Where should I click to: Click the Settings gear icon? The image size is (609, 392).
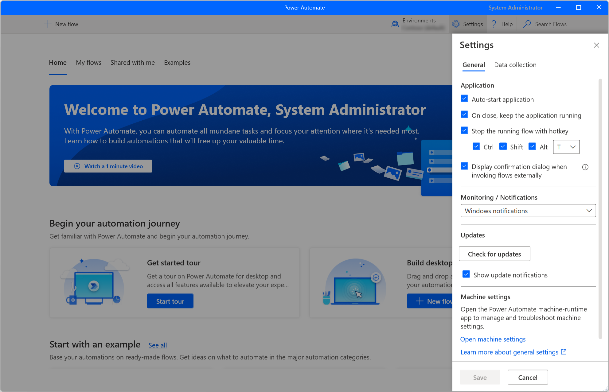tap(456, 24)
